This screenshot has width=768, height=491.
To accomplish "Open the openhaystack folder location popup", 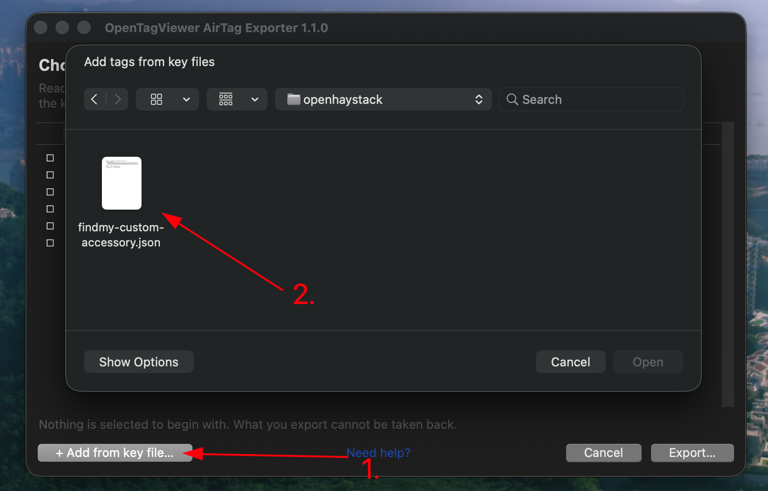I will coord(384,99).
